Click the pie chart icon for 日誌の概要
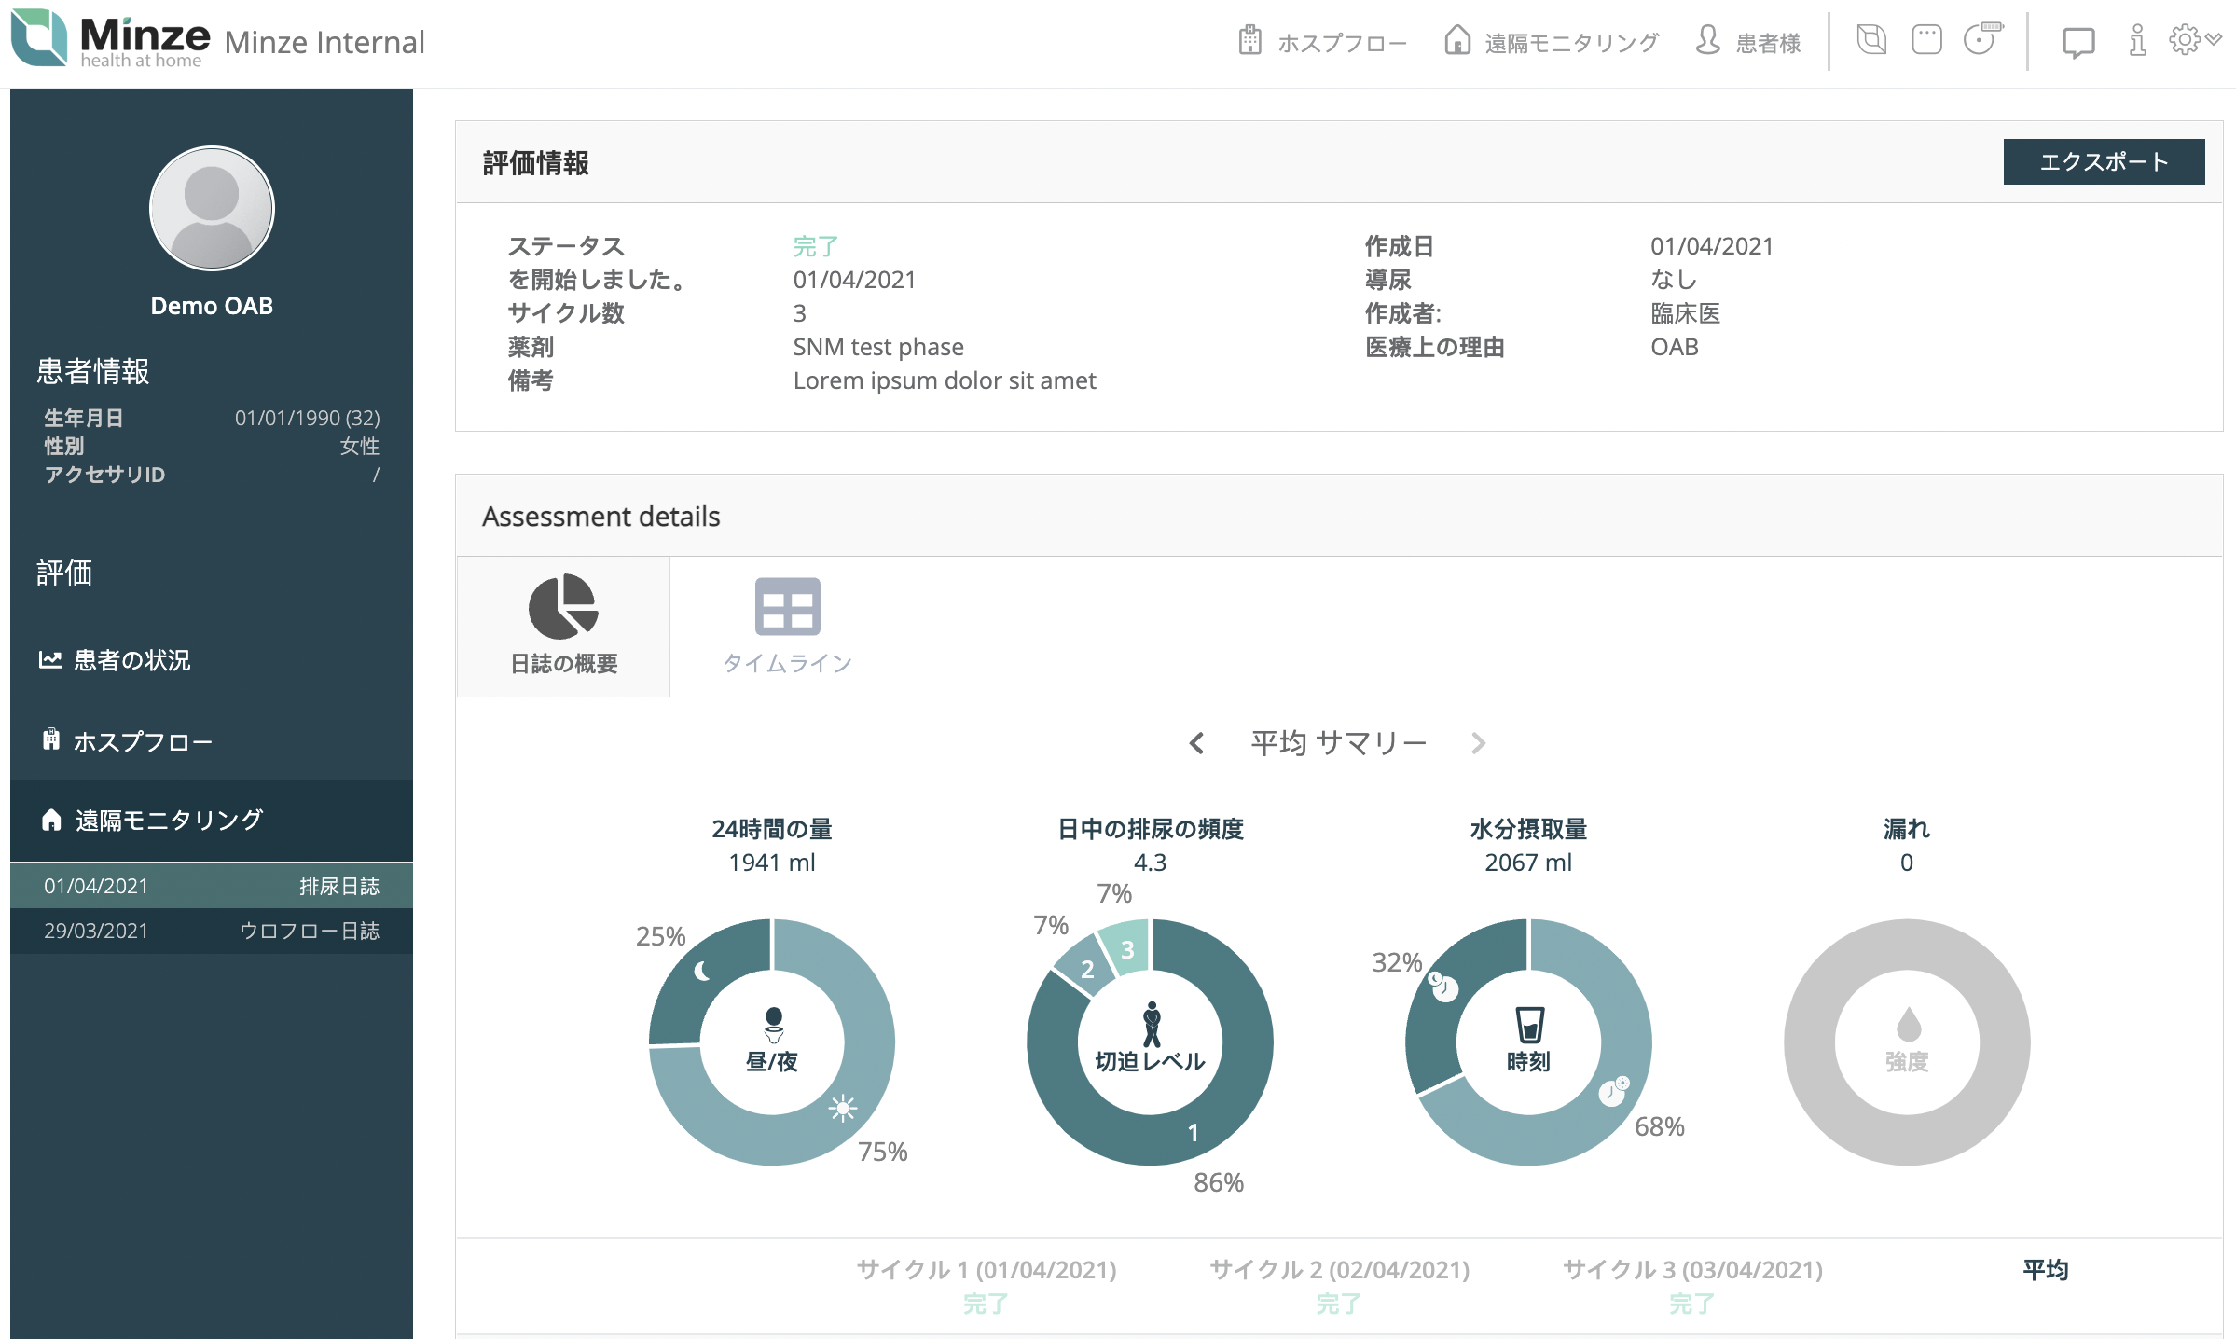The image size is (2236, 1339). tap(563, 607)
